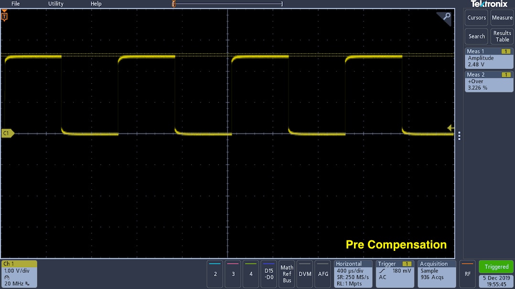Click the orange trigger position T marker
This screenshot has width=515, height=289.
click(x=4, y=17)
